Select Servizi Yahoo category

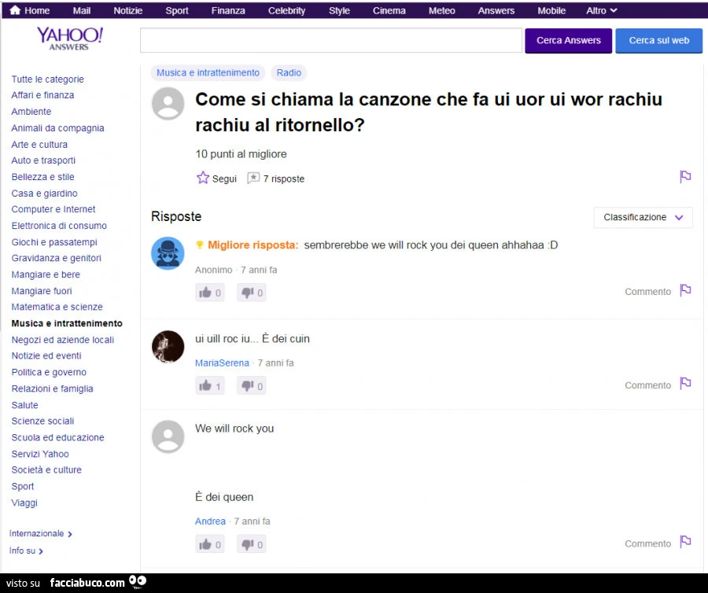pyautogui.click(x=40, y=454)
